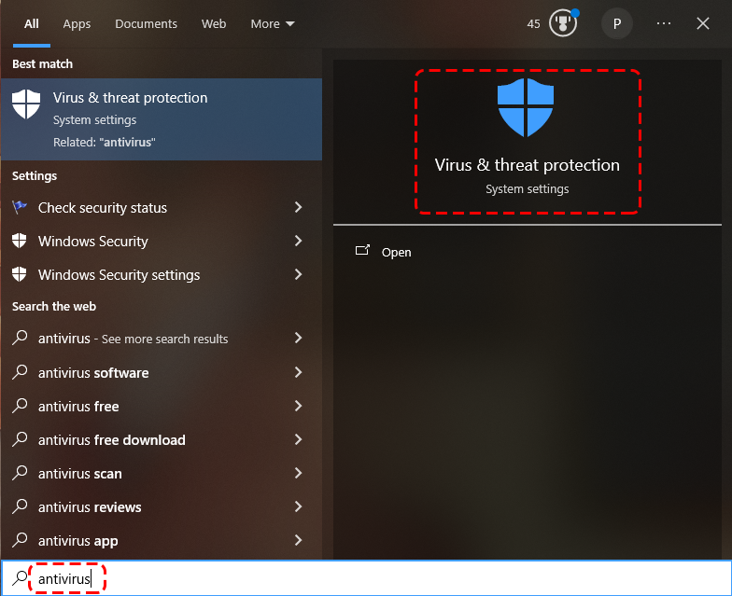Open the Microsoft Rewards trophy icon
Viewport: 732px width, 596px height.
point(563,23)
